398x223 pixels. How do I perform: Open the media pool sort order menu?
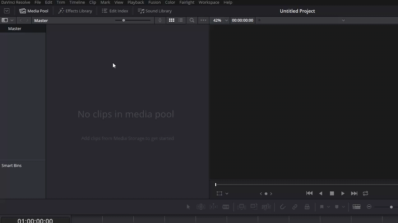pyautogui.click(x=160, y=20)
